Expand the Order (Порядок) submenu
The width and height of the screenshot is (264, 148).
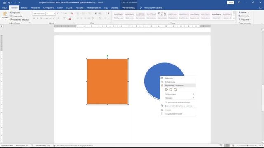point(178,98)
